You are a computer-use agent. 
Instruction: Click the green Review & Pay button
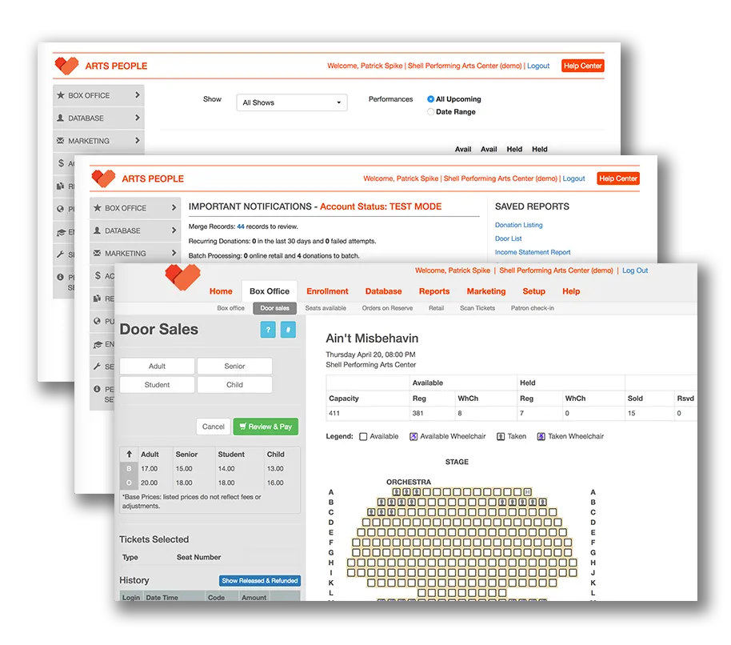pos(266,427)
